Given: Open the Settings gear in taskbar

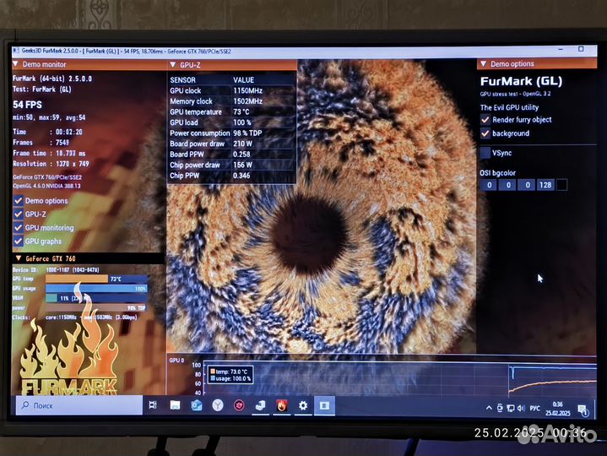Looking at the screenshot, I should [303, 405].
